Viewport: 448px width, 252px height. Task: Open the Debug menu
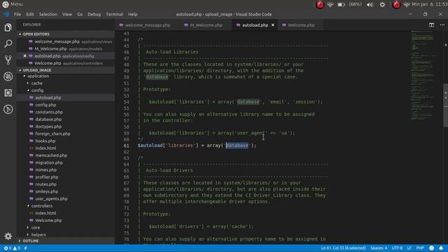(94, 14)
